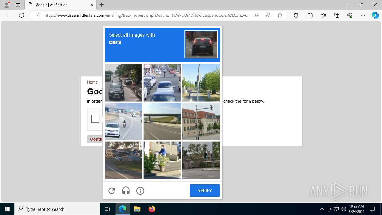Reload the captcha challenge images
This screenshot has height=215, width=382.
click(112, 191)
